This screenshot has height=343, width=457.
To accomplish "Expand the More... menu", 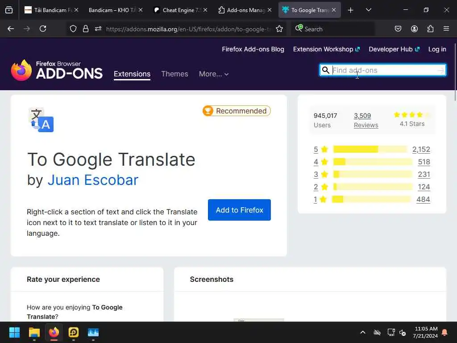I will (214, 74).
